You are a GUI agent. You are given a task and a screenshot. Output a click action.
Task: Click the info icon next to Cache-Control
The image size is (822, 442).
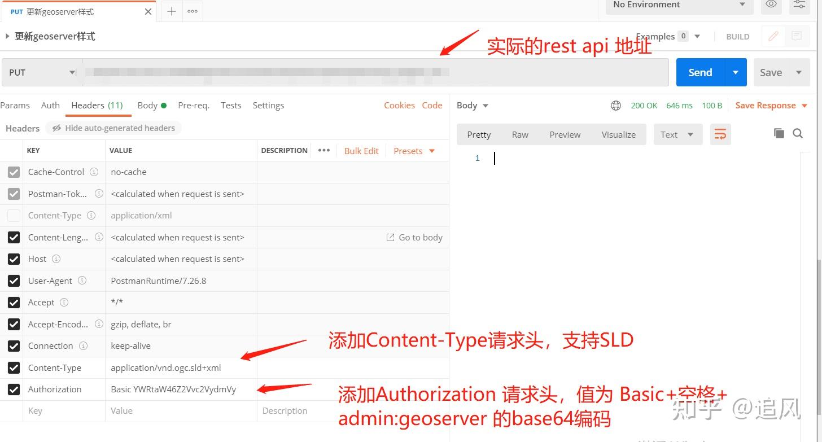pos(94,172)
